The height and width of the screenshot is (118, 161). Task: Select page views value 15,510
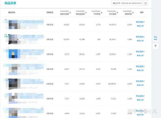[x=82, y=113]
